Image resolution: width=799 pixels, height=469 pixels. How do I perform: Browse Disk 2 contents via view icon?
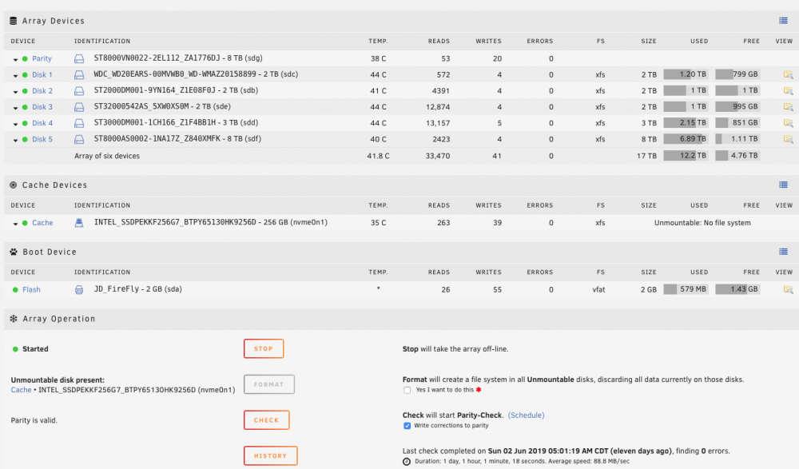pyautogui.click(x=789, y=91)
